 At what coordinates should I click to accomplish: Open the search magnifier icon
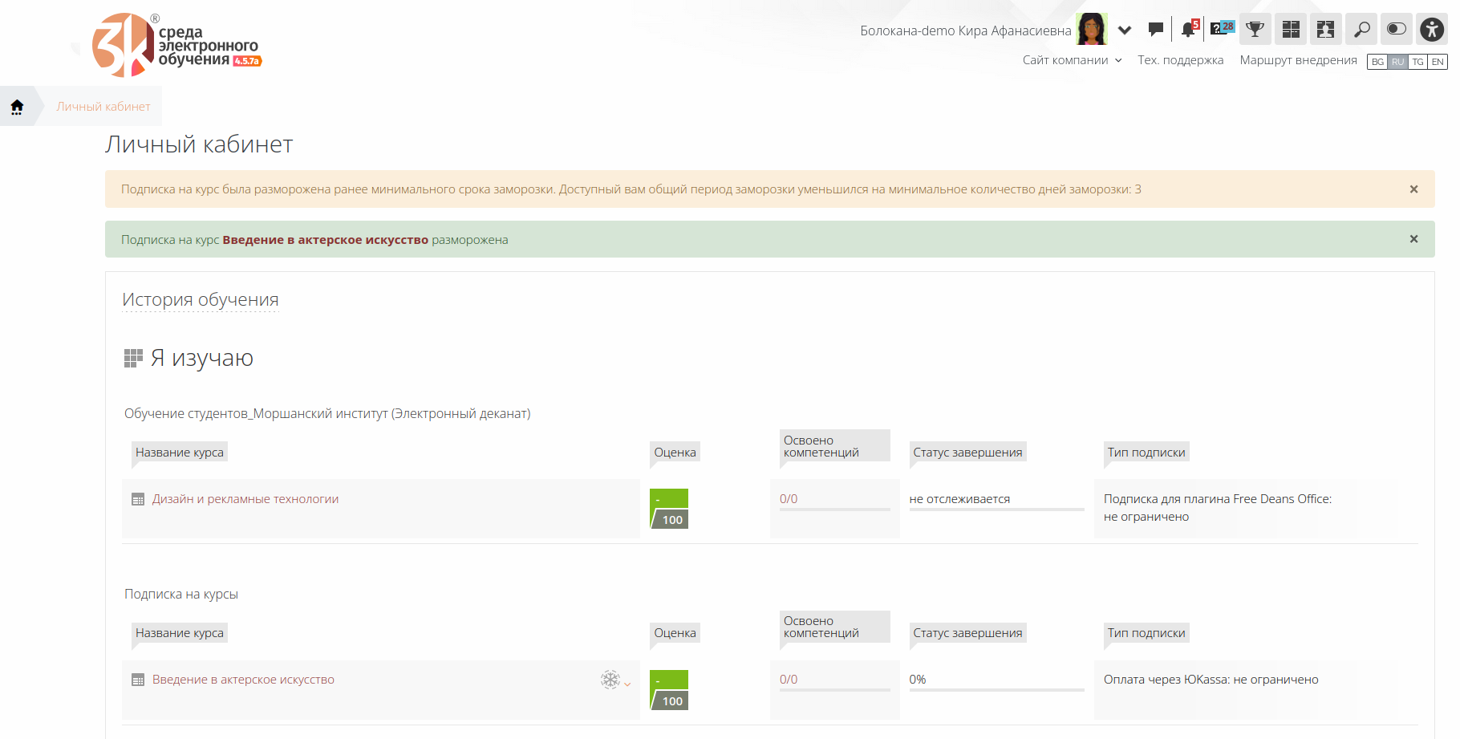(1361, 30)
